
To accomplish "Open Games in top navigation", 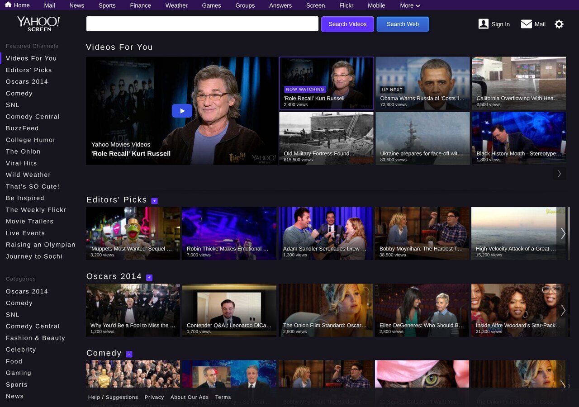I will pos(211,5).
